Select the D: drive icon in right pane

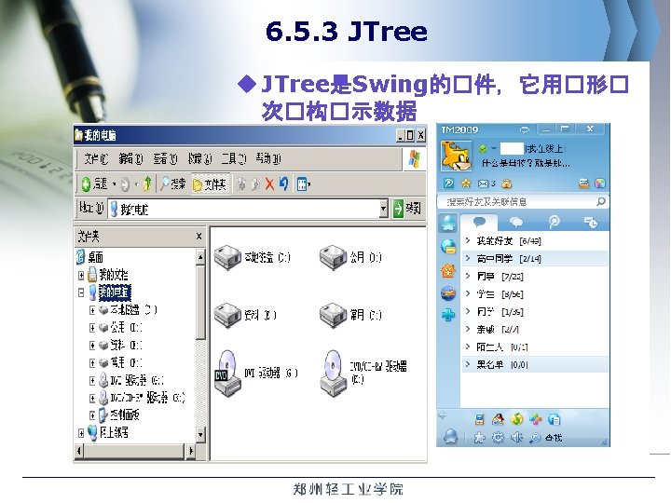333,257
